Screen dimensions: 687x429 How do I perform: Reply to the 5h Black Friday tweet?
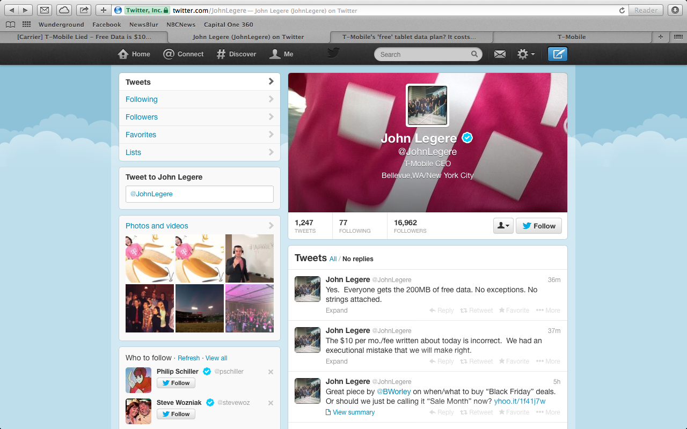(442, 412)
